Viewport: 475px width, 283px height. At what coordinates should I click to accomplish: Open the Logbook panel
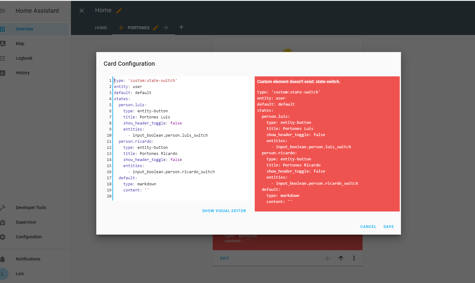click(24, 58)
